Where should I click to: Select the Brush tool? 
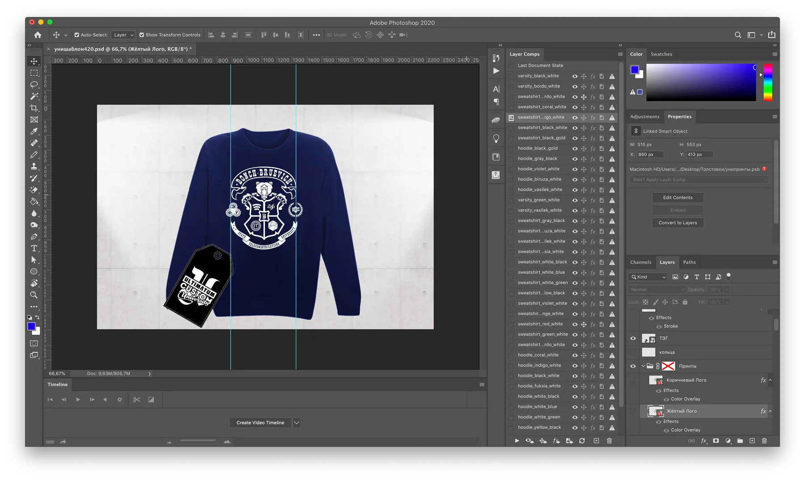click(34, 155)
